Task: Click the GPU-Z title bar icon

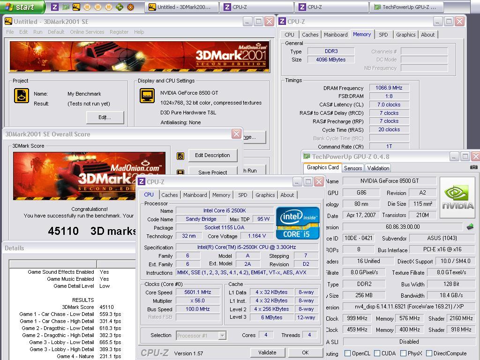Action: pyautogui.click(x=307, y=157)
